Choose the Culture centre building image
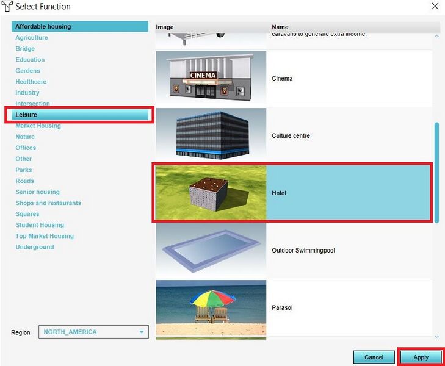The height and width of the screenshot is (366, 445). tap(211, 135)
